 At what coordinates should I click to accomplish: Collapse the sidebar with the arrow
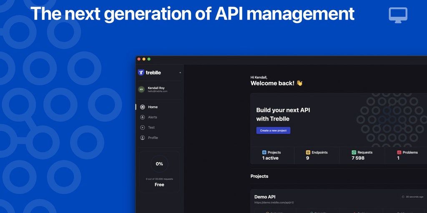180,72
